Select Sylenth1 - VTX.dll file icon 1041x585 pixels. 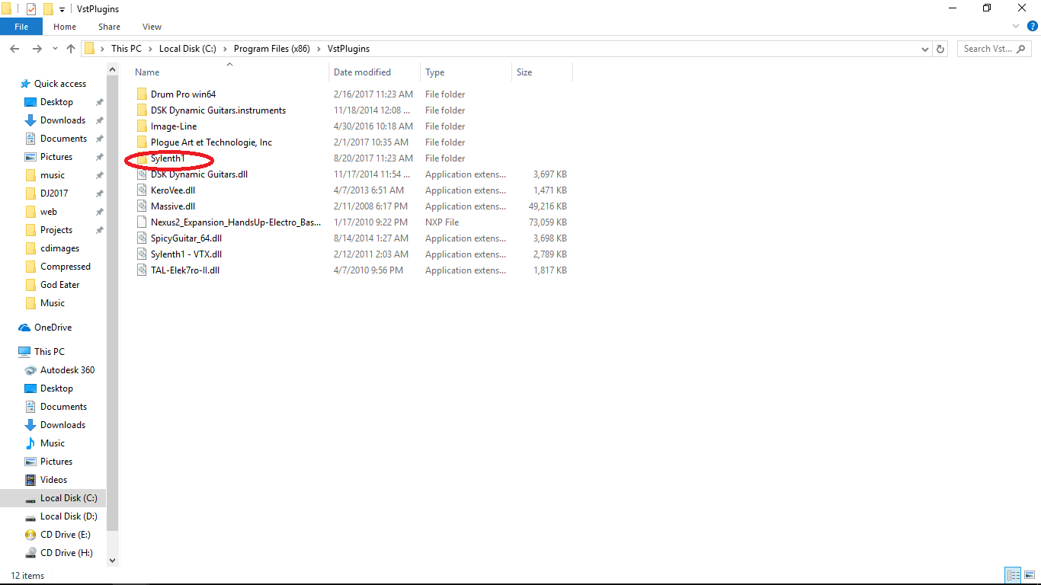coord(142,254)
